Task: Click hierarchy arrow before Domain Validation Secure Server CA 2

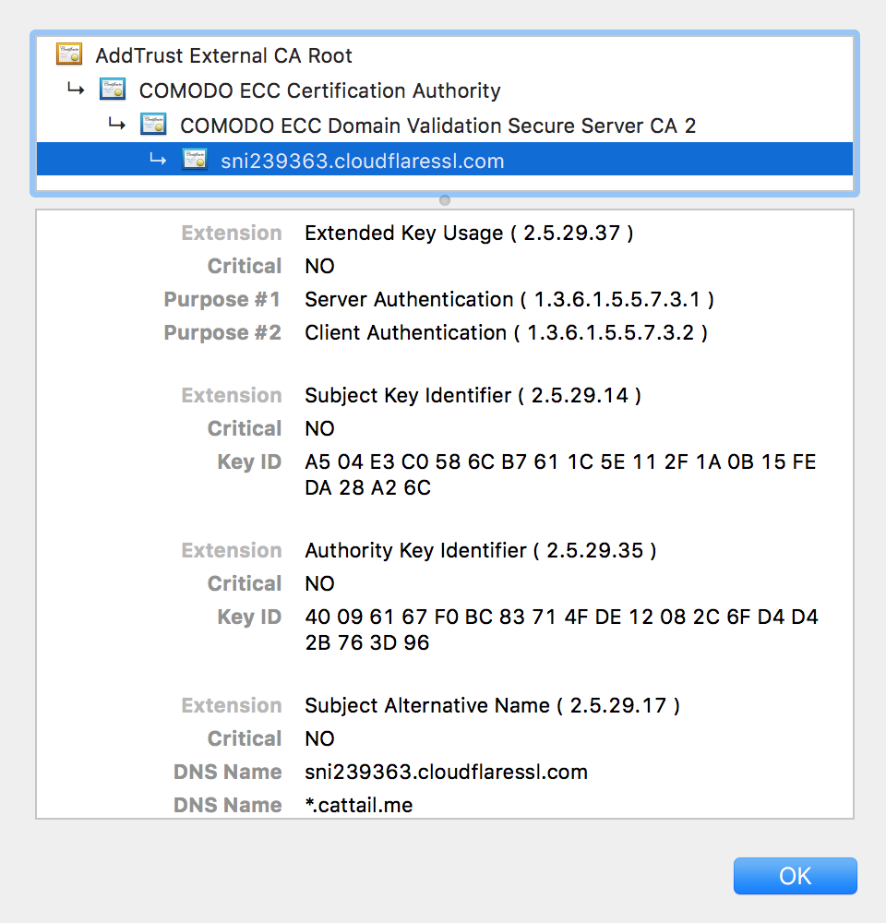Action: click(115, 124)
